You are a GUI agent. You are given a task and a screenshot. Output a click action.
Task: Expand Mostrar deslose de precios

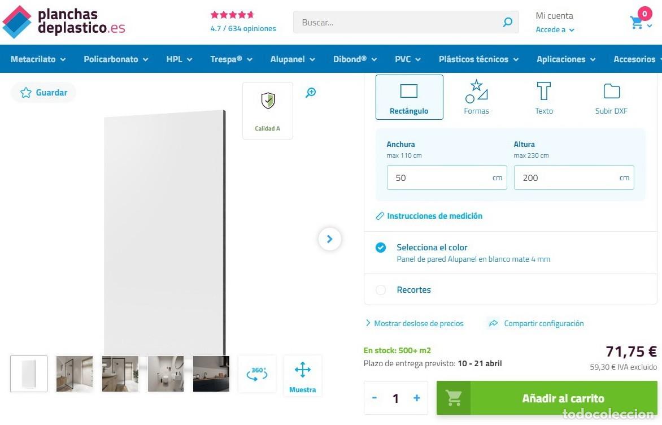coord(415,323)
